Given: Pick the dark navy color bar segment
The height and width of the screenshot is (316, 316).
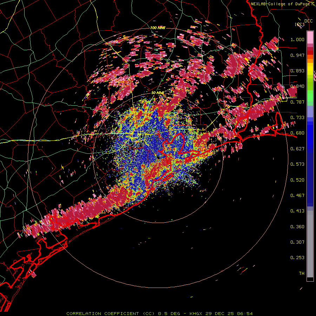Looking at the screenshot, I should pyautogui.click(x=310, y=179).
